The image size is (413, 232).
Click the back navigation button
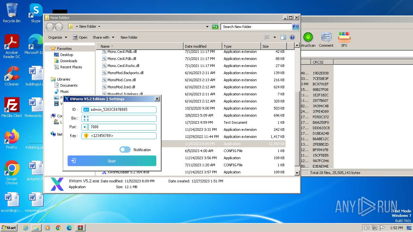(x=50, y=27)
